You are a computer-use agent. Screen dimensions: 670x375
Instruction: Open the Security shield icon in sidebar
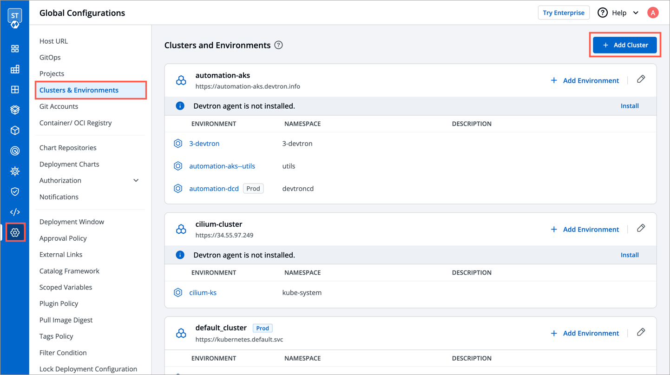click(15, 191)
